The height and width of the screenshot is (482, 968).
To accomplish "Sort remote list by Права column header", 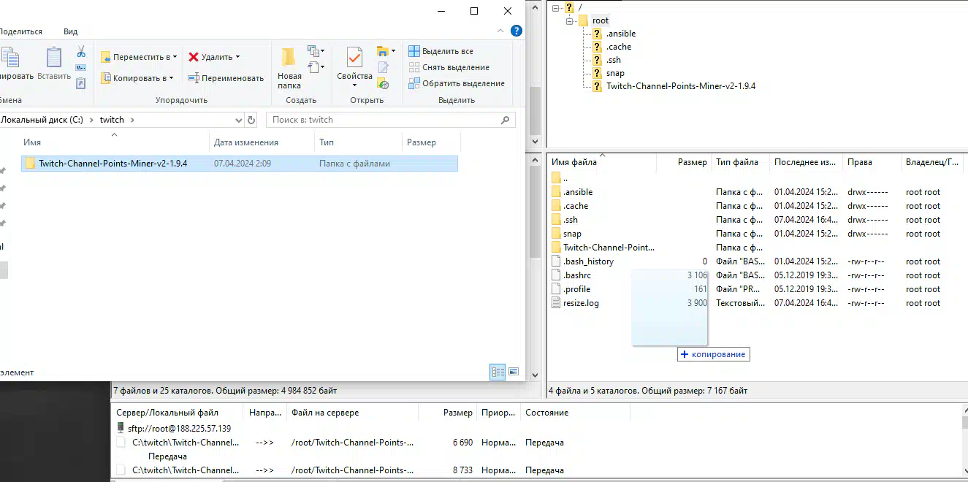I will (x=872, y=162).
